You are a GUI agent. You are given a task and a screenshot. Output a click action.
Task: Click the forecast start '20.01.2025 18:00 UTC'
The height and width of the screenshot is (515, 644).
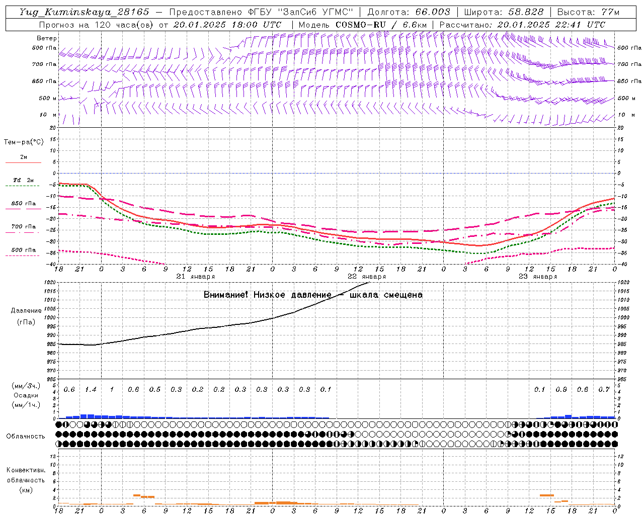pyautogui.click(x=227, y=25)
